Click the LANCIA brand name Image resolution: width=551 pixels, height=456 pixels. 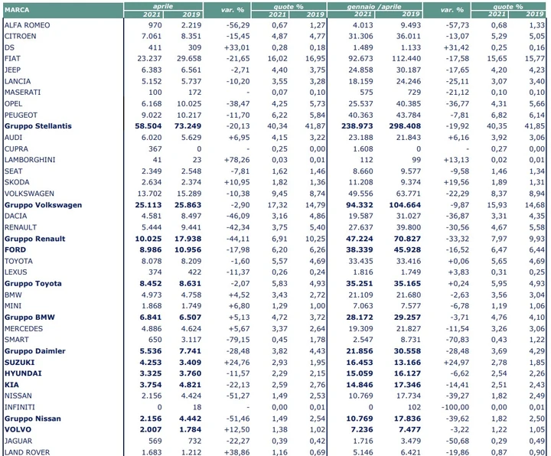pos(18,82)
